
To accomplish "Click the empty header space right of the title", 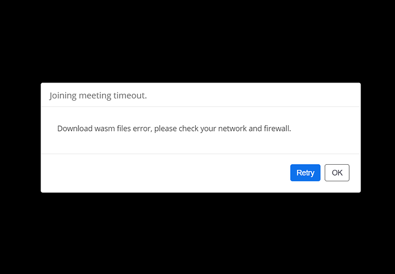I will click(258, 95).
